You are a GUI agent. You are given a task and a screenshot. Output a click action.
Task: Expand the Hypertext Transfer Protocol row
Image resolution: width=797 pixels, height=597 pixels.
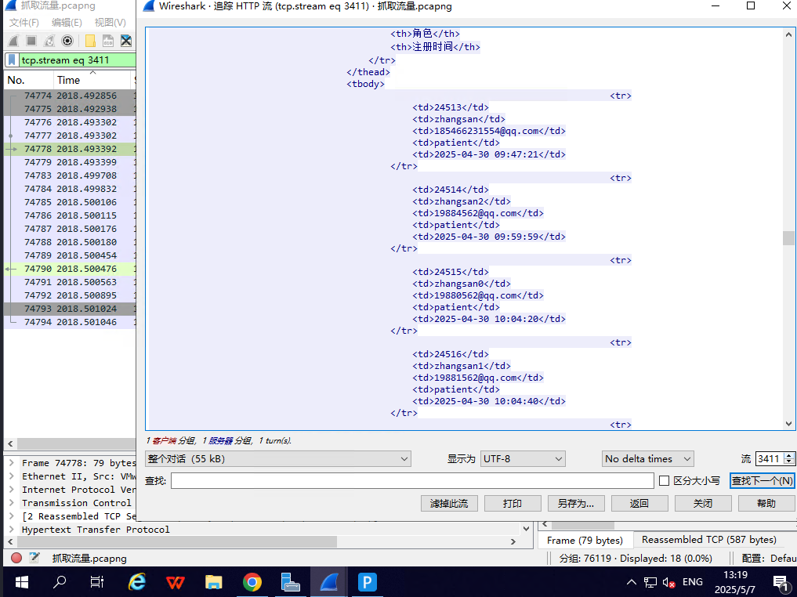pyautogui.click(x=11, y=529)
